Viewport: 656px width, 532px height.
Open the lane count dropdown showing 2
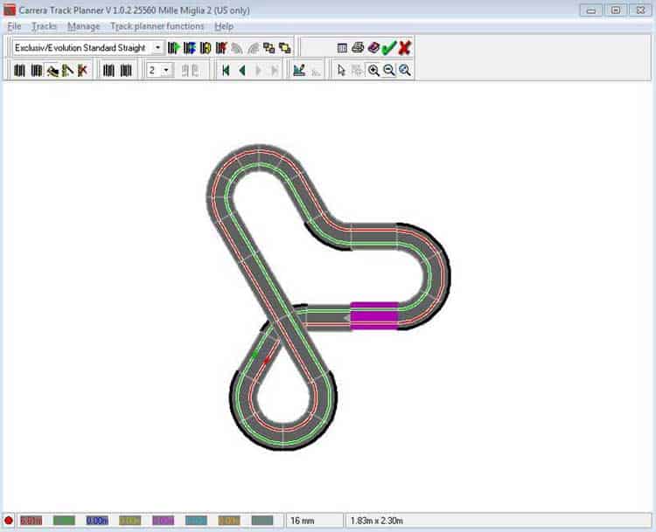click(166, 70)
